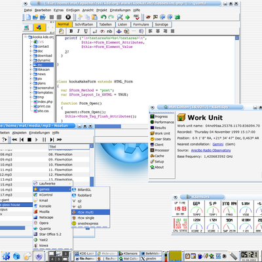Click the open file folder icon in Quanta
262x262 pixels.
[43, 17]
